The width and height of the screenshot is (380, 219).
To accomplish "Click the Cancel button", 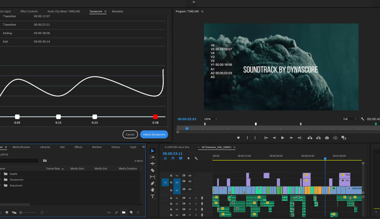I will tap(130, 134).
